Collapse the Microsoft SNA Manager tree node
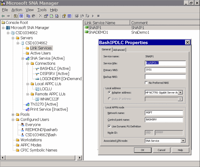This screenshot has width=200, height=167. tap(3, 28)
